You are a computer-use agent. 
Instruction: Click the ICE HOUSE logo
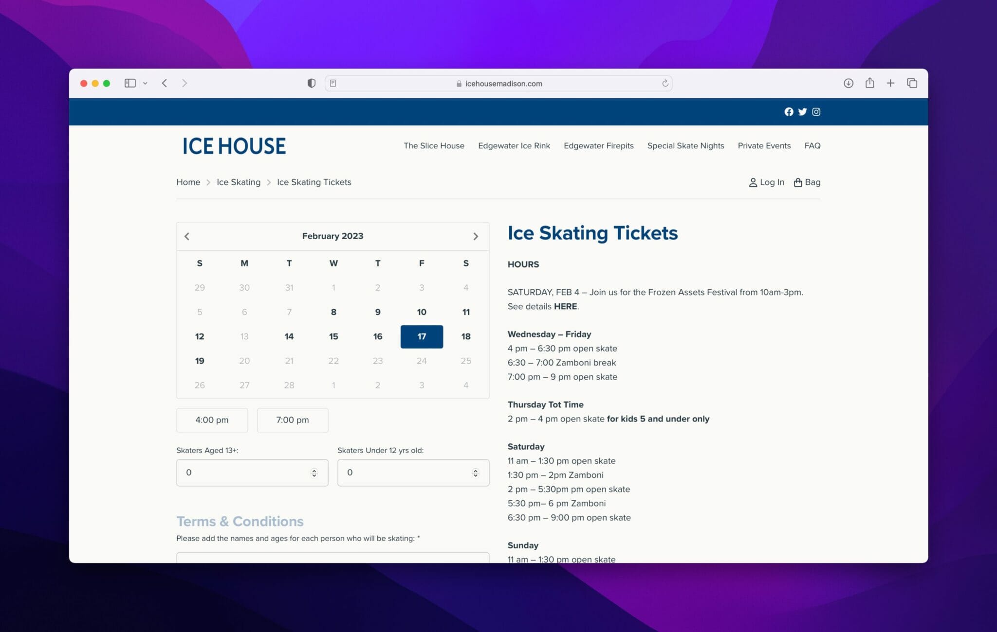point(234,146)
